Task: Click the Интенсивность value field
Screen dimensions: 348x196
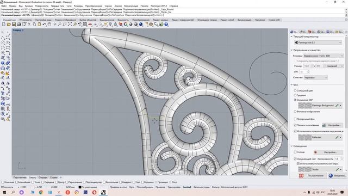Action: coord(337,159)
